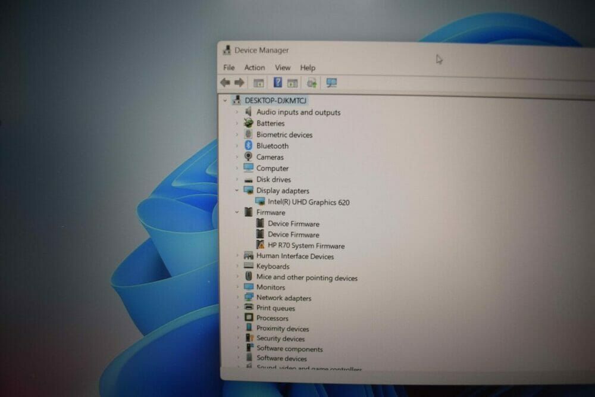The width and height of the screenshot is (595, 397).
Task: Click the Bluetooth logo icon
Action: (248, 145)
